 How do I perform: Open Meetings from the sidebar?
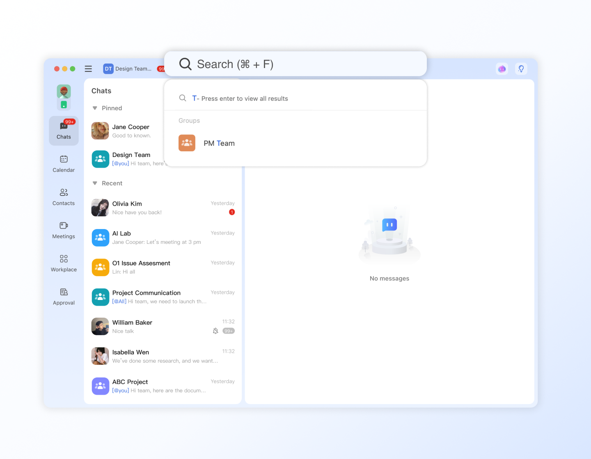click(x=64, y=230)
